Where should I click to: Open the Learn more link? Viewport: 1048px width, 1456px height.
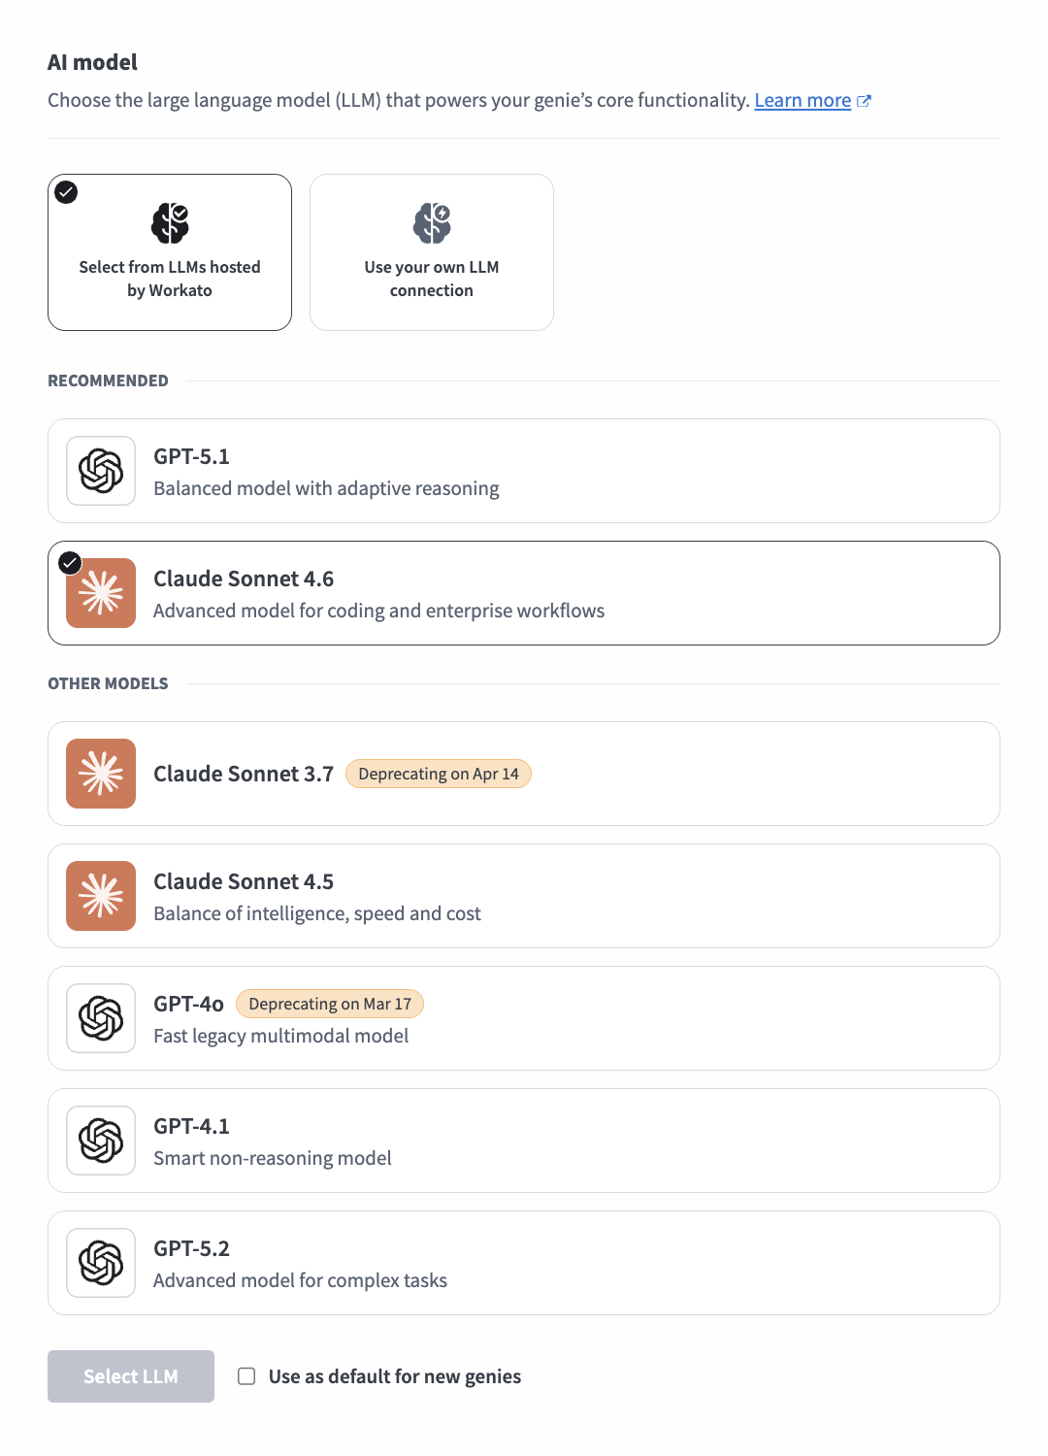coord(802,101)
